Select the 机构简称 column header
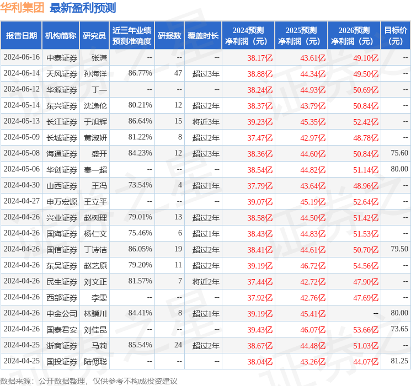Viewport: 411px width, 386px height. coord(61,36)
